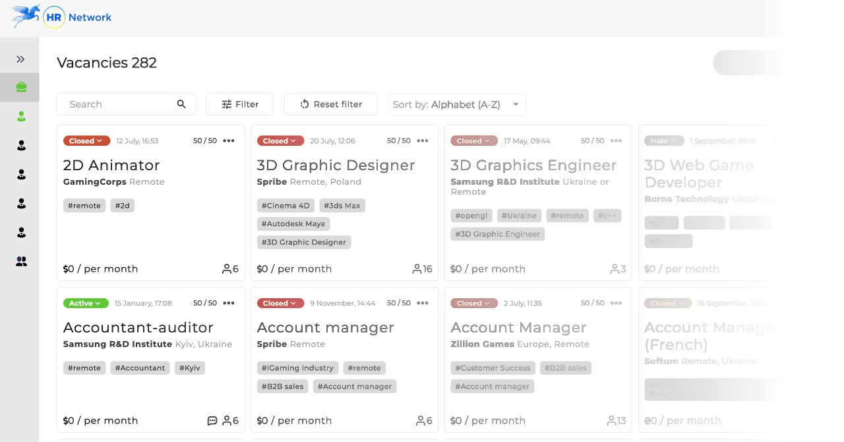Select the #2d tag on 2D Animator
844x442 pixels.
(x=122, y=206)
